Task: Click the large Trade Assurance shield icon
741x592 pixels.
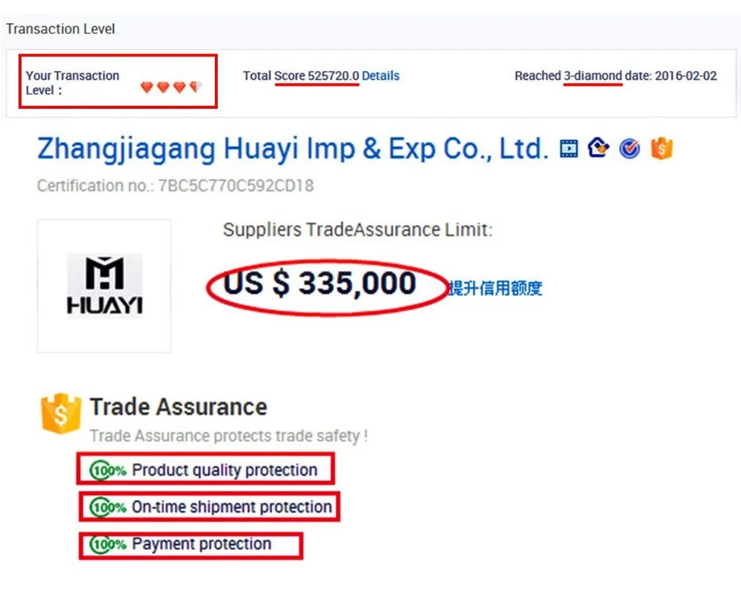Action: click(x=61, y=414)
